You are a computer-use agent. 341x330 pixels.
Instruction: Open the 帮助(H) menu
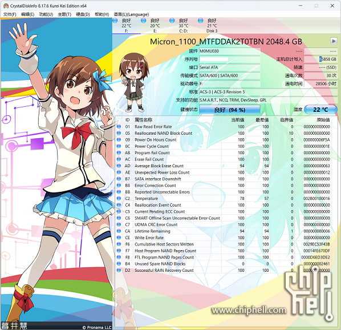coord(102,14)
